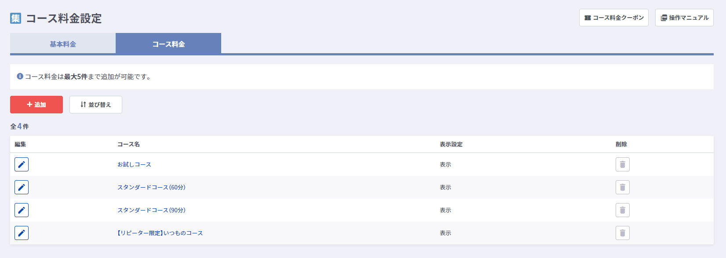726x258 pixels.
Task: Switch to the 基本料金 tab
Action: (63, 44)
